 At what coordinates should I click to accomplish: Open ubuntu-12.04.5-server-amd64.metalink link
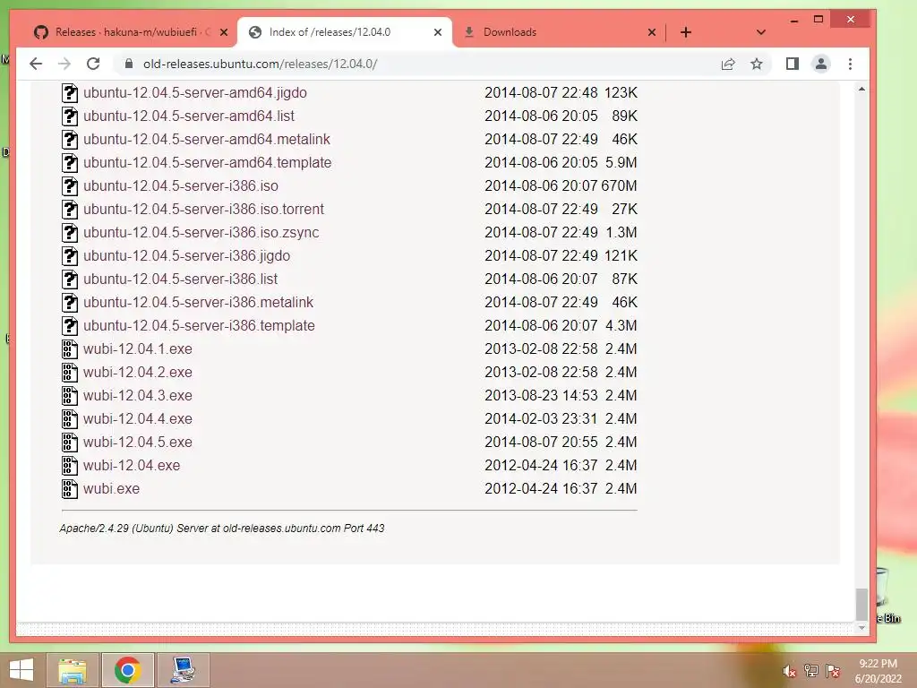pos(207,139)
